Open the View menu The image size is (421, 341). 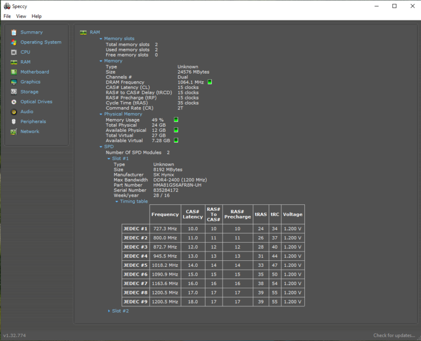coord(21,16)
